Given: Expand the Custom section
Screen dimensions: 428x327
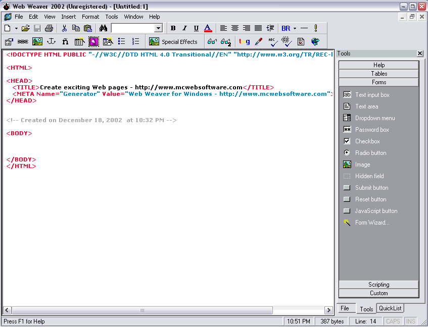Looking at the screenshot, I should click(x=379, y=293).
